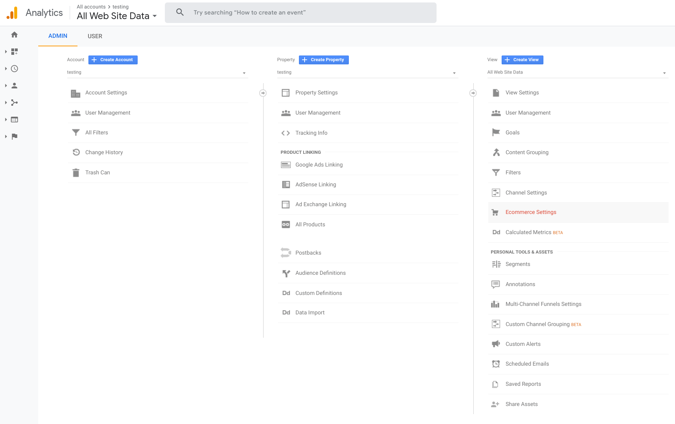Open the Behavior window icon in sidebar
Image resolution: width=675 pixels, height=424 pixels.
(x=15, y=120)
